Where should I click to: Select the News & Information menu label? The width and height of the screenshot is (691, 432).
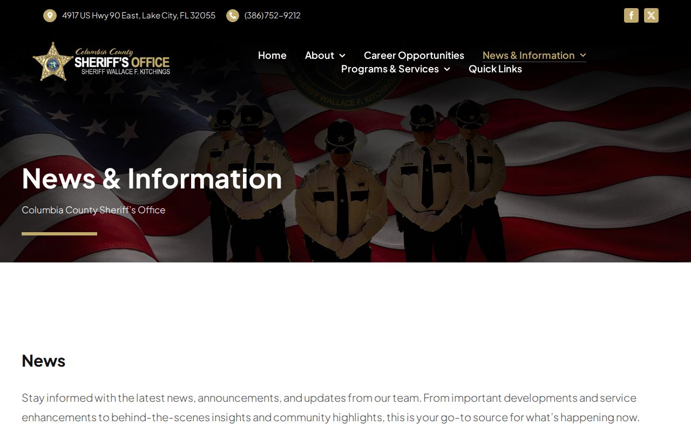[529, 55]
